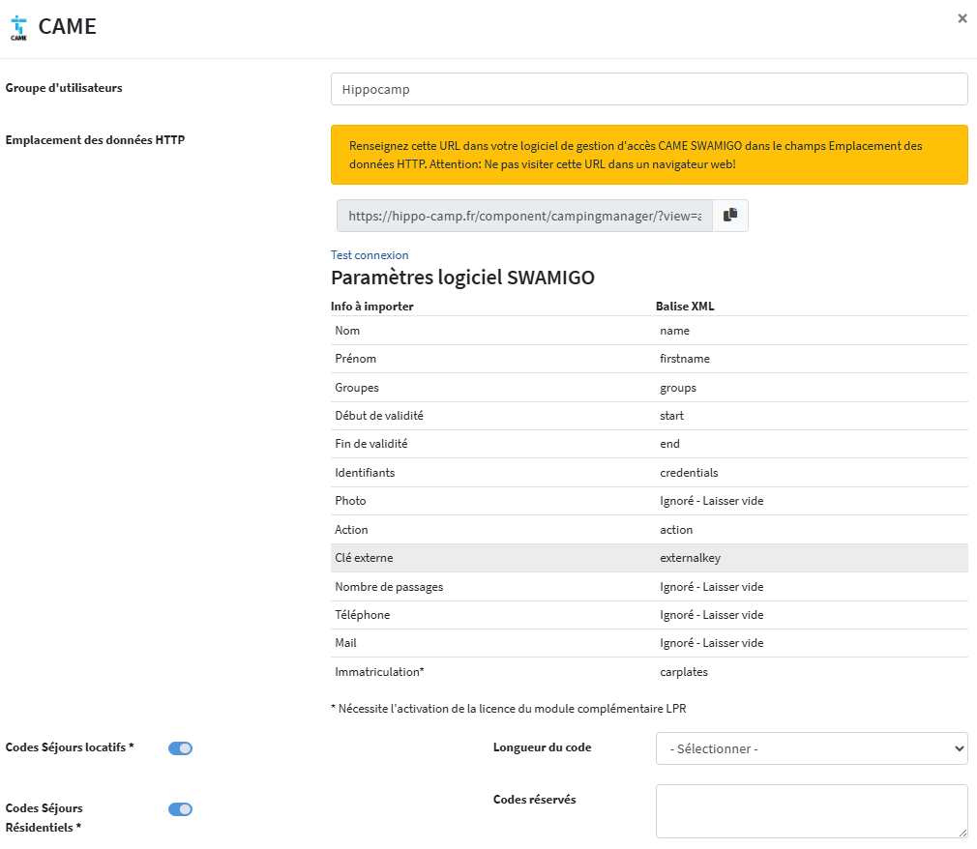Viewport: 977px width, 849px height.
Task: Edit the Groupe d'utilisateurs field
Action: [648, 89]
